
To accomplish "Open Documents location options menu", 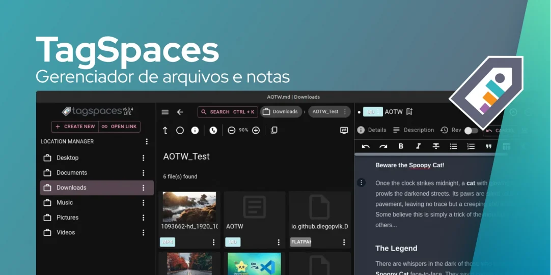I will tap(143, 173).
